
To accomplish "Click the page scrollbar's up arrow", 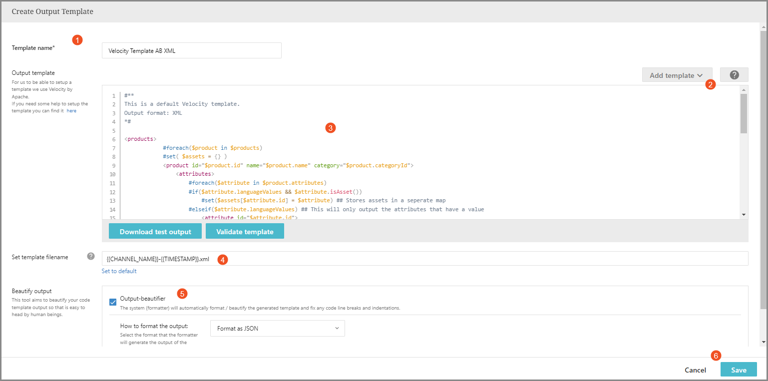I will coord(763,26).
